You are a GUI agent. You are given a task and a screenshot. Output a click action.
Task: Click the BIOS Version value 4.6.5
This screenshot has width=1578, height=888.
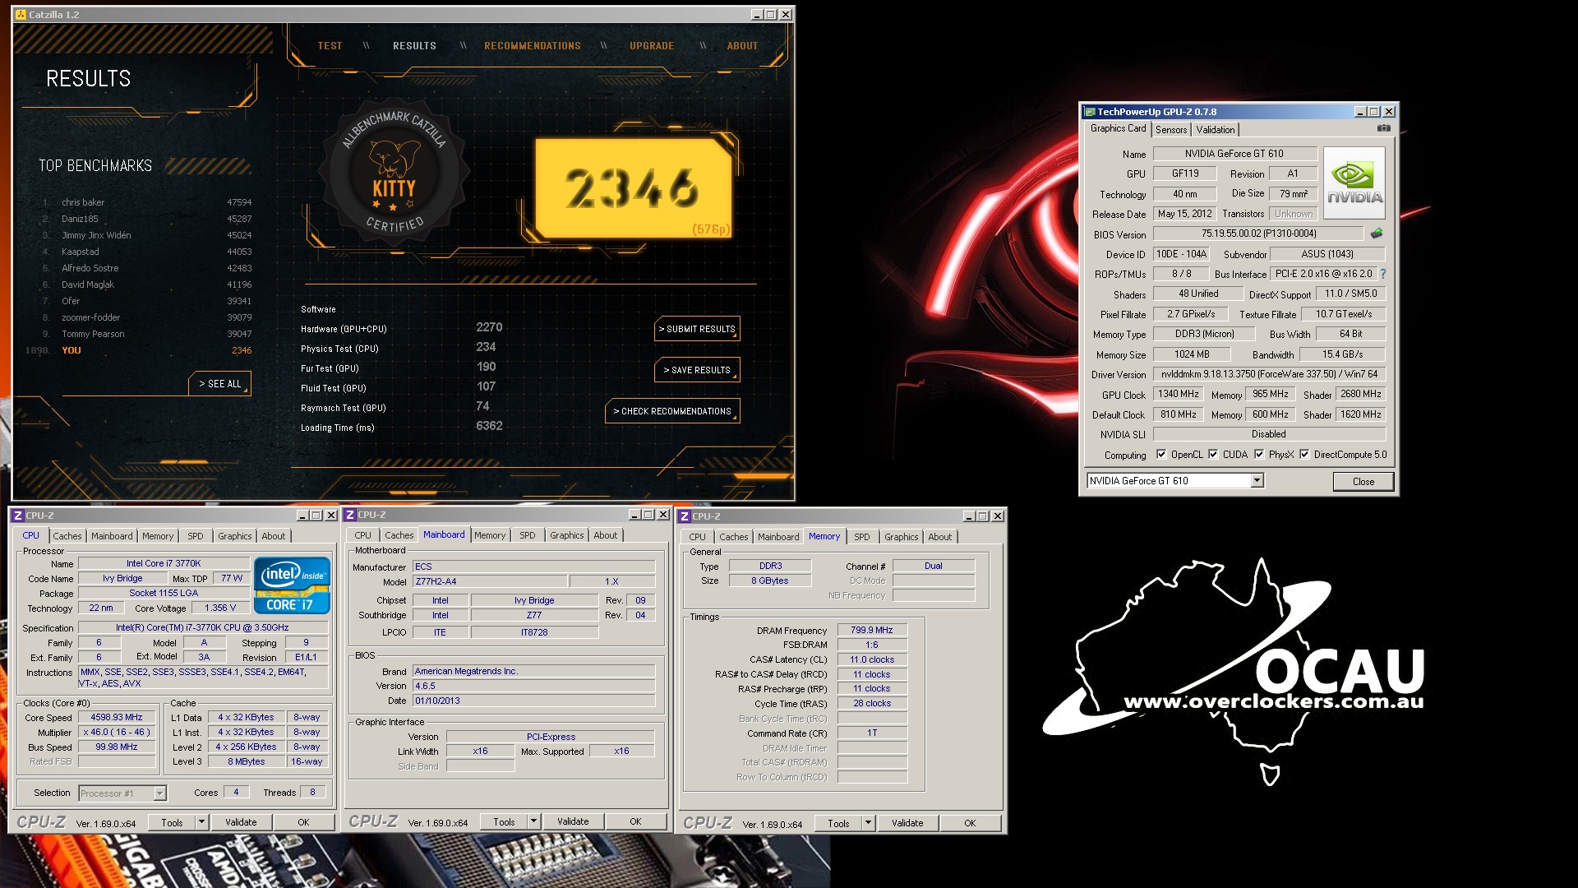533,686
